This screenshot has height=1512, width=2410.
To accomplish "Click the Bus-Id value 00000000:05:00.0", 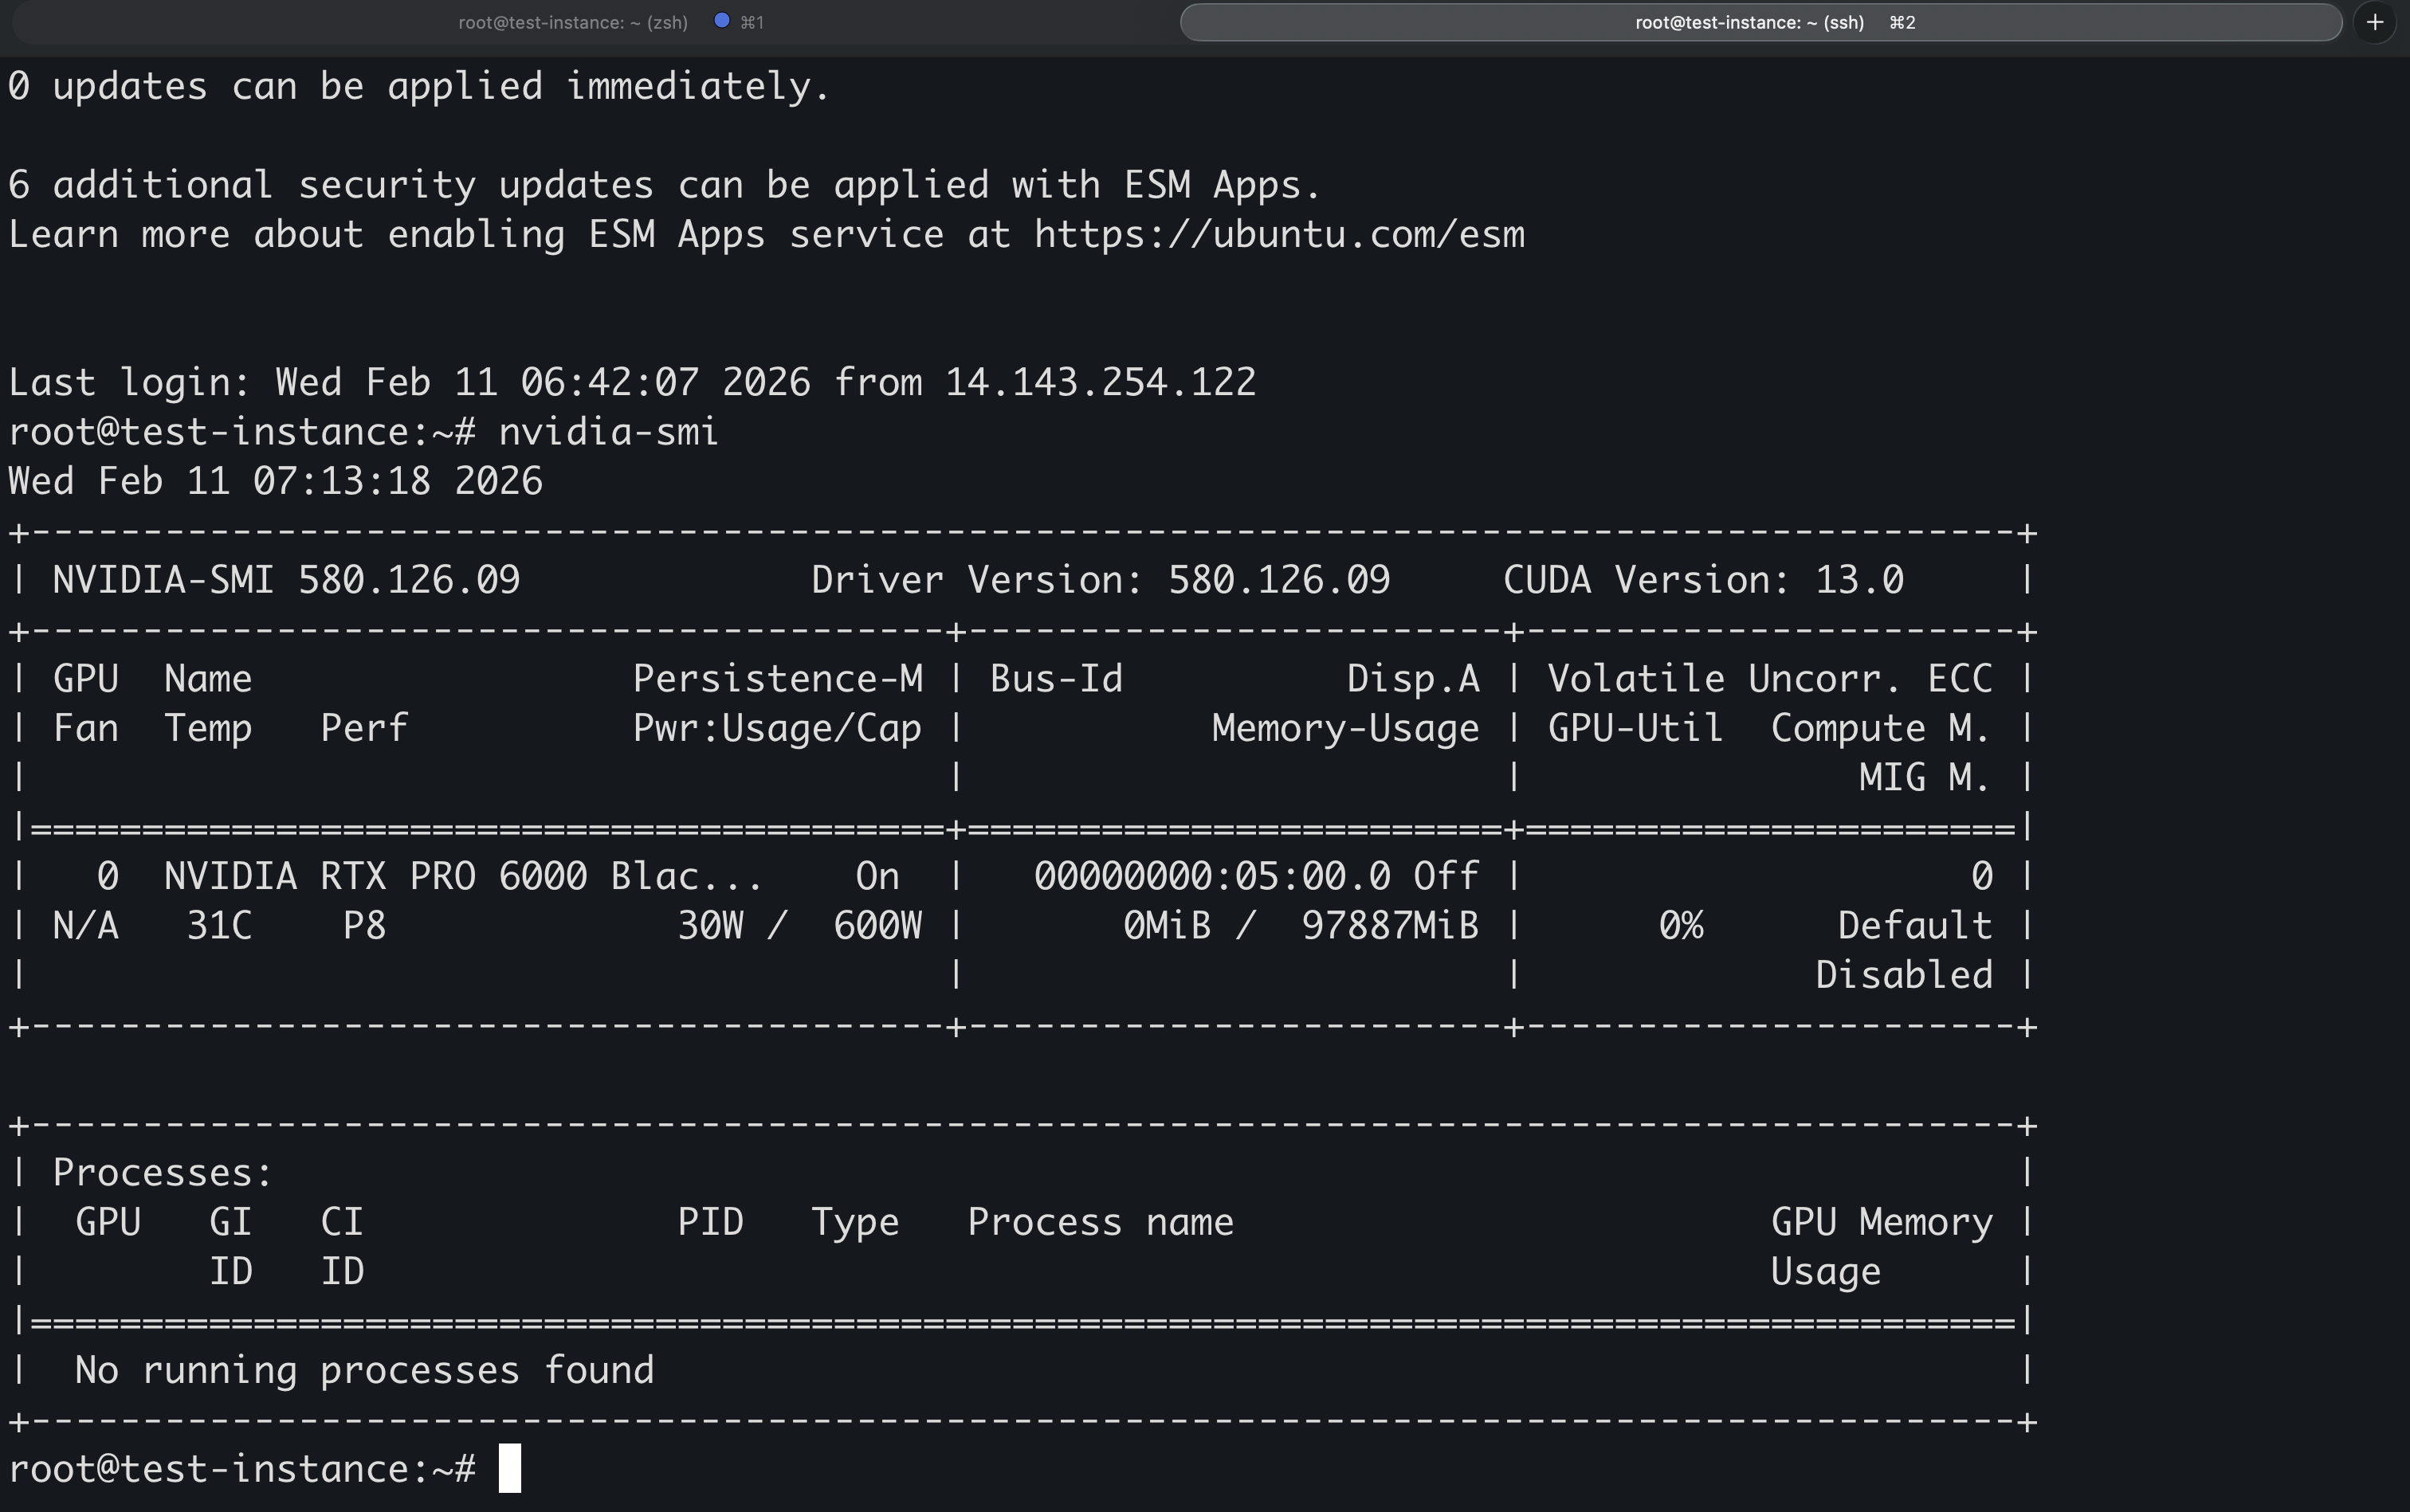I will [x=1211, y=876].
